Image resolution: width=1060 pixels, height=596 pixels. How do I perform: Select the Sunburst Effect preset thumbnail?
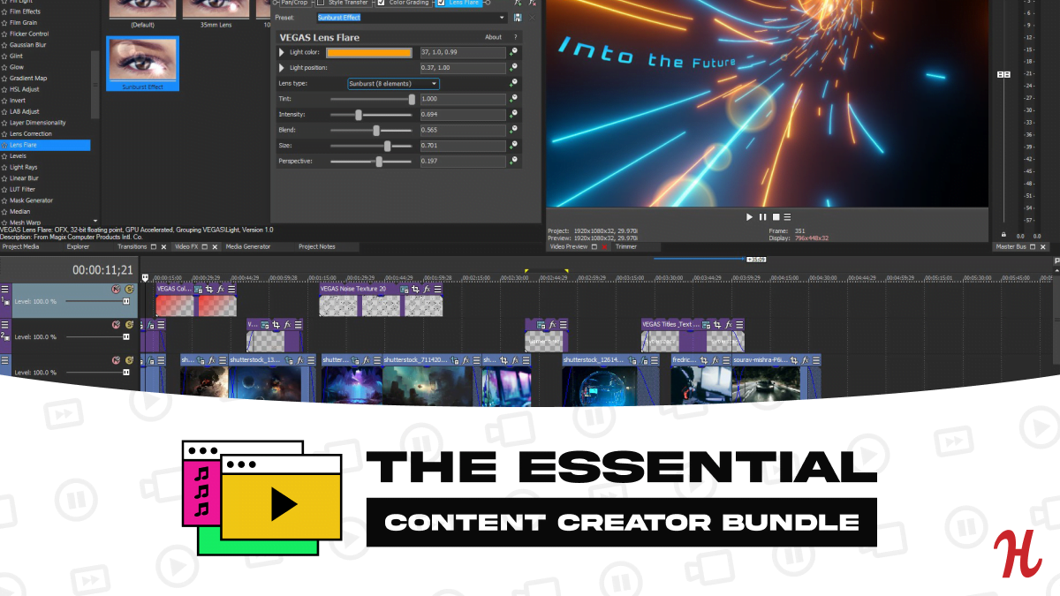142,64
